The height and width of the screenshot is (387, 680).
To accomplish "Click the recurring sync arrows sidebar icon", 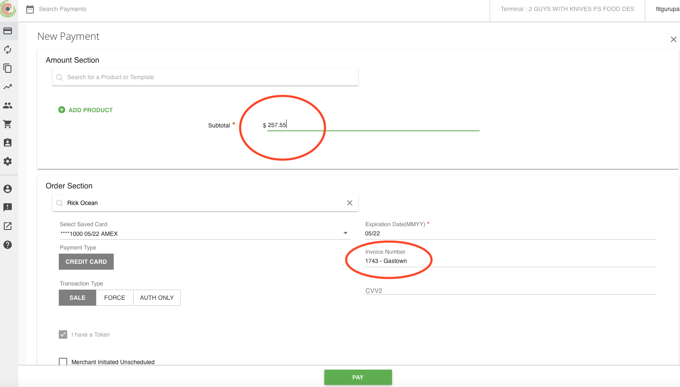I will click(x=8, y=50).
